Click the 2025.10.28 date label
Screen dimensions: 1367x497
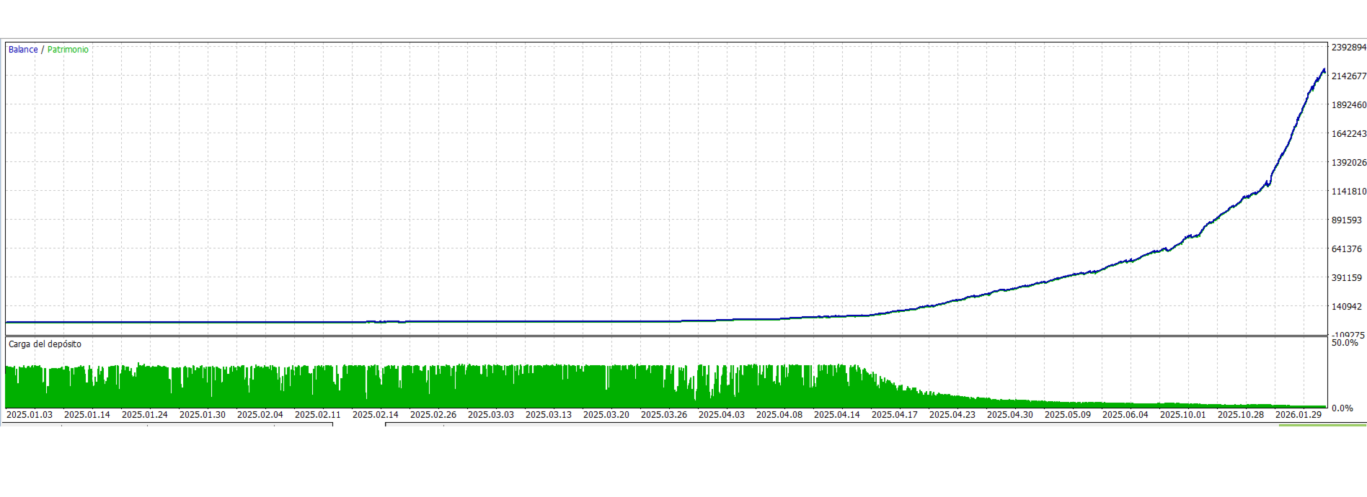[1241, 415]
